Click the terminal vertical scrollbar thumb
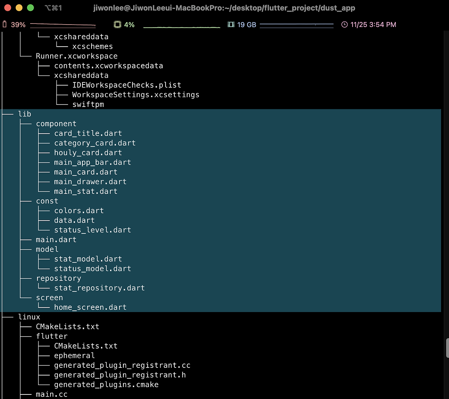This screenshot has width=449, height=399. coord(447,348)
